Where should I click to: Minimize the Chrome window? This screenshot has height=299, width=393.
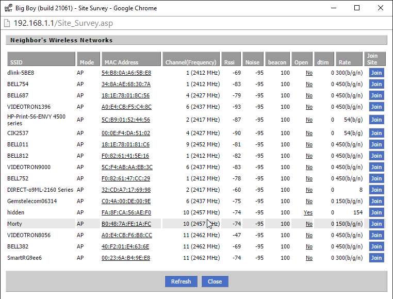coord(334,8)
